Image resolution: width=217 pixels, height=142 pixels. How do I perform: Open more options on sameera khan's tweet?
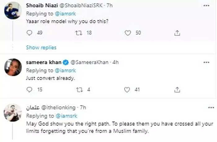(206, 62)
